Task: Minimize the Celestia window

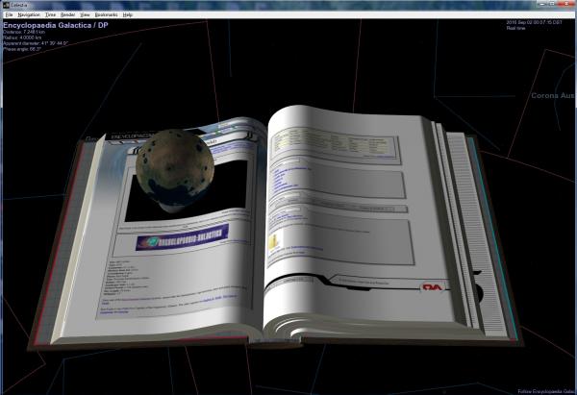Action: (540, 3)
